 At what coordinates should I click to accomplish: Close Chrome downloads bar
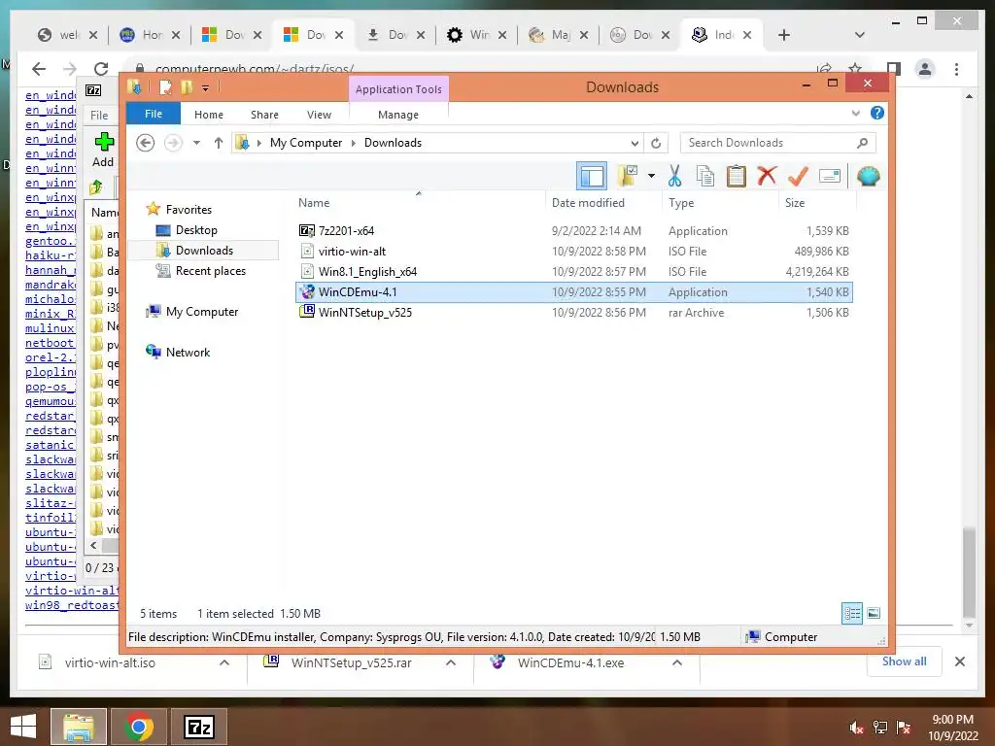tap(960, 661)
